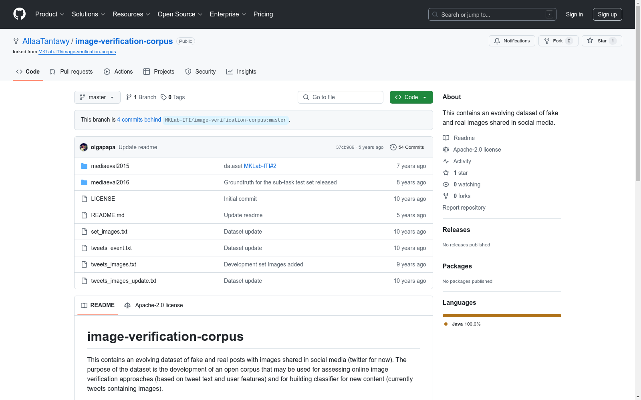The height and width of the screenshot is (400, 641).
Task: Switch to the Pull requests tab
Action: point(71,72)
